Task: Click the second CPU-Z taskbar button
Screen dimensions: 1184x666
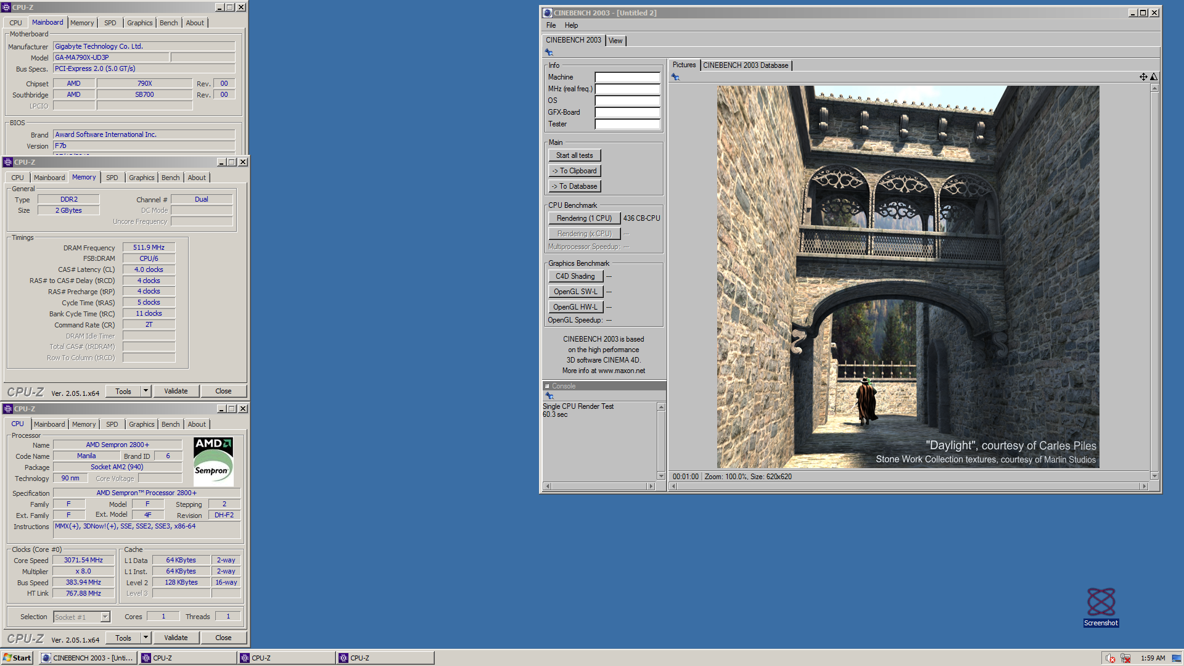Action: click(x=287, y=658)
